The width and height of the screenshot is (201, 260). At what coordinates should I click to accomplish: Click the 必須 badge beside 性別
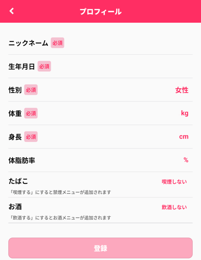coord(31,90)
